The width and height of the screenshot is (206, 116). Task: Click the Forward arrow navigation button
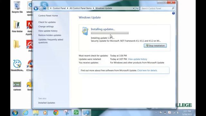[x=41, y=8]
